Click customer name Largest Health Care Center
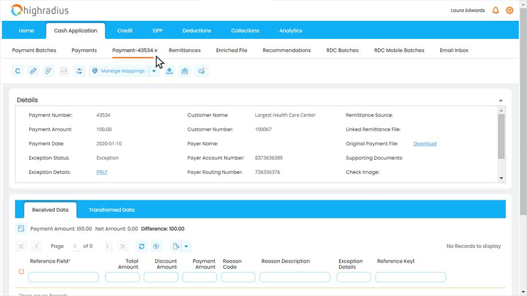 coord(285,115)
